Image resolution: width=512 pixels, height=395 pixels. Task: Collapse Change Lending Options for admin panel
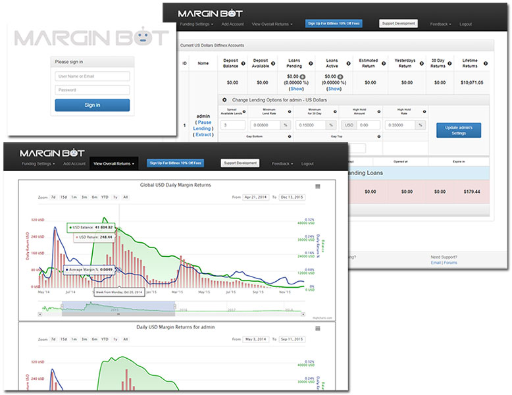point(224,100)
